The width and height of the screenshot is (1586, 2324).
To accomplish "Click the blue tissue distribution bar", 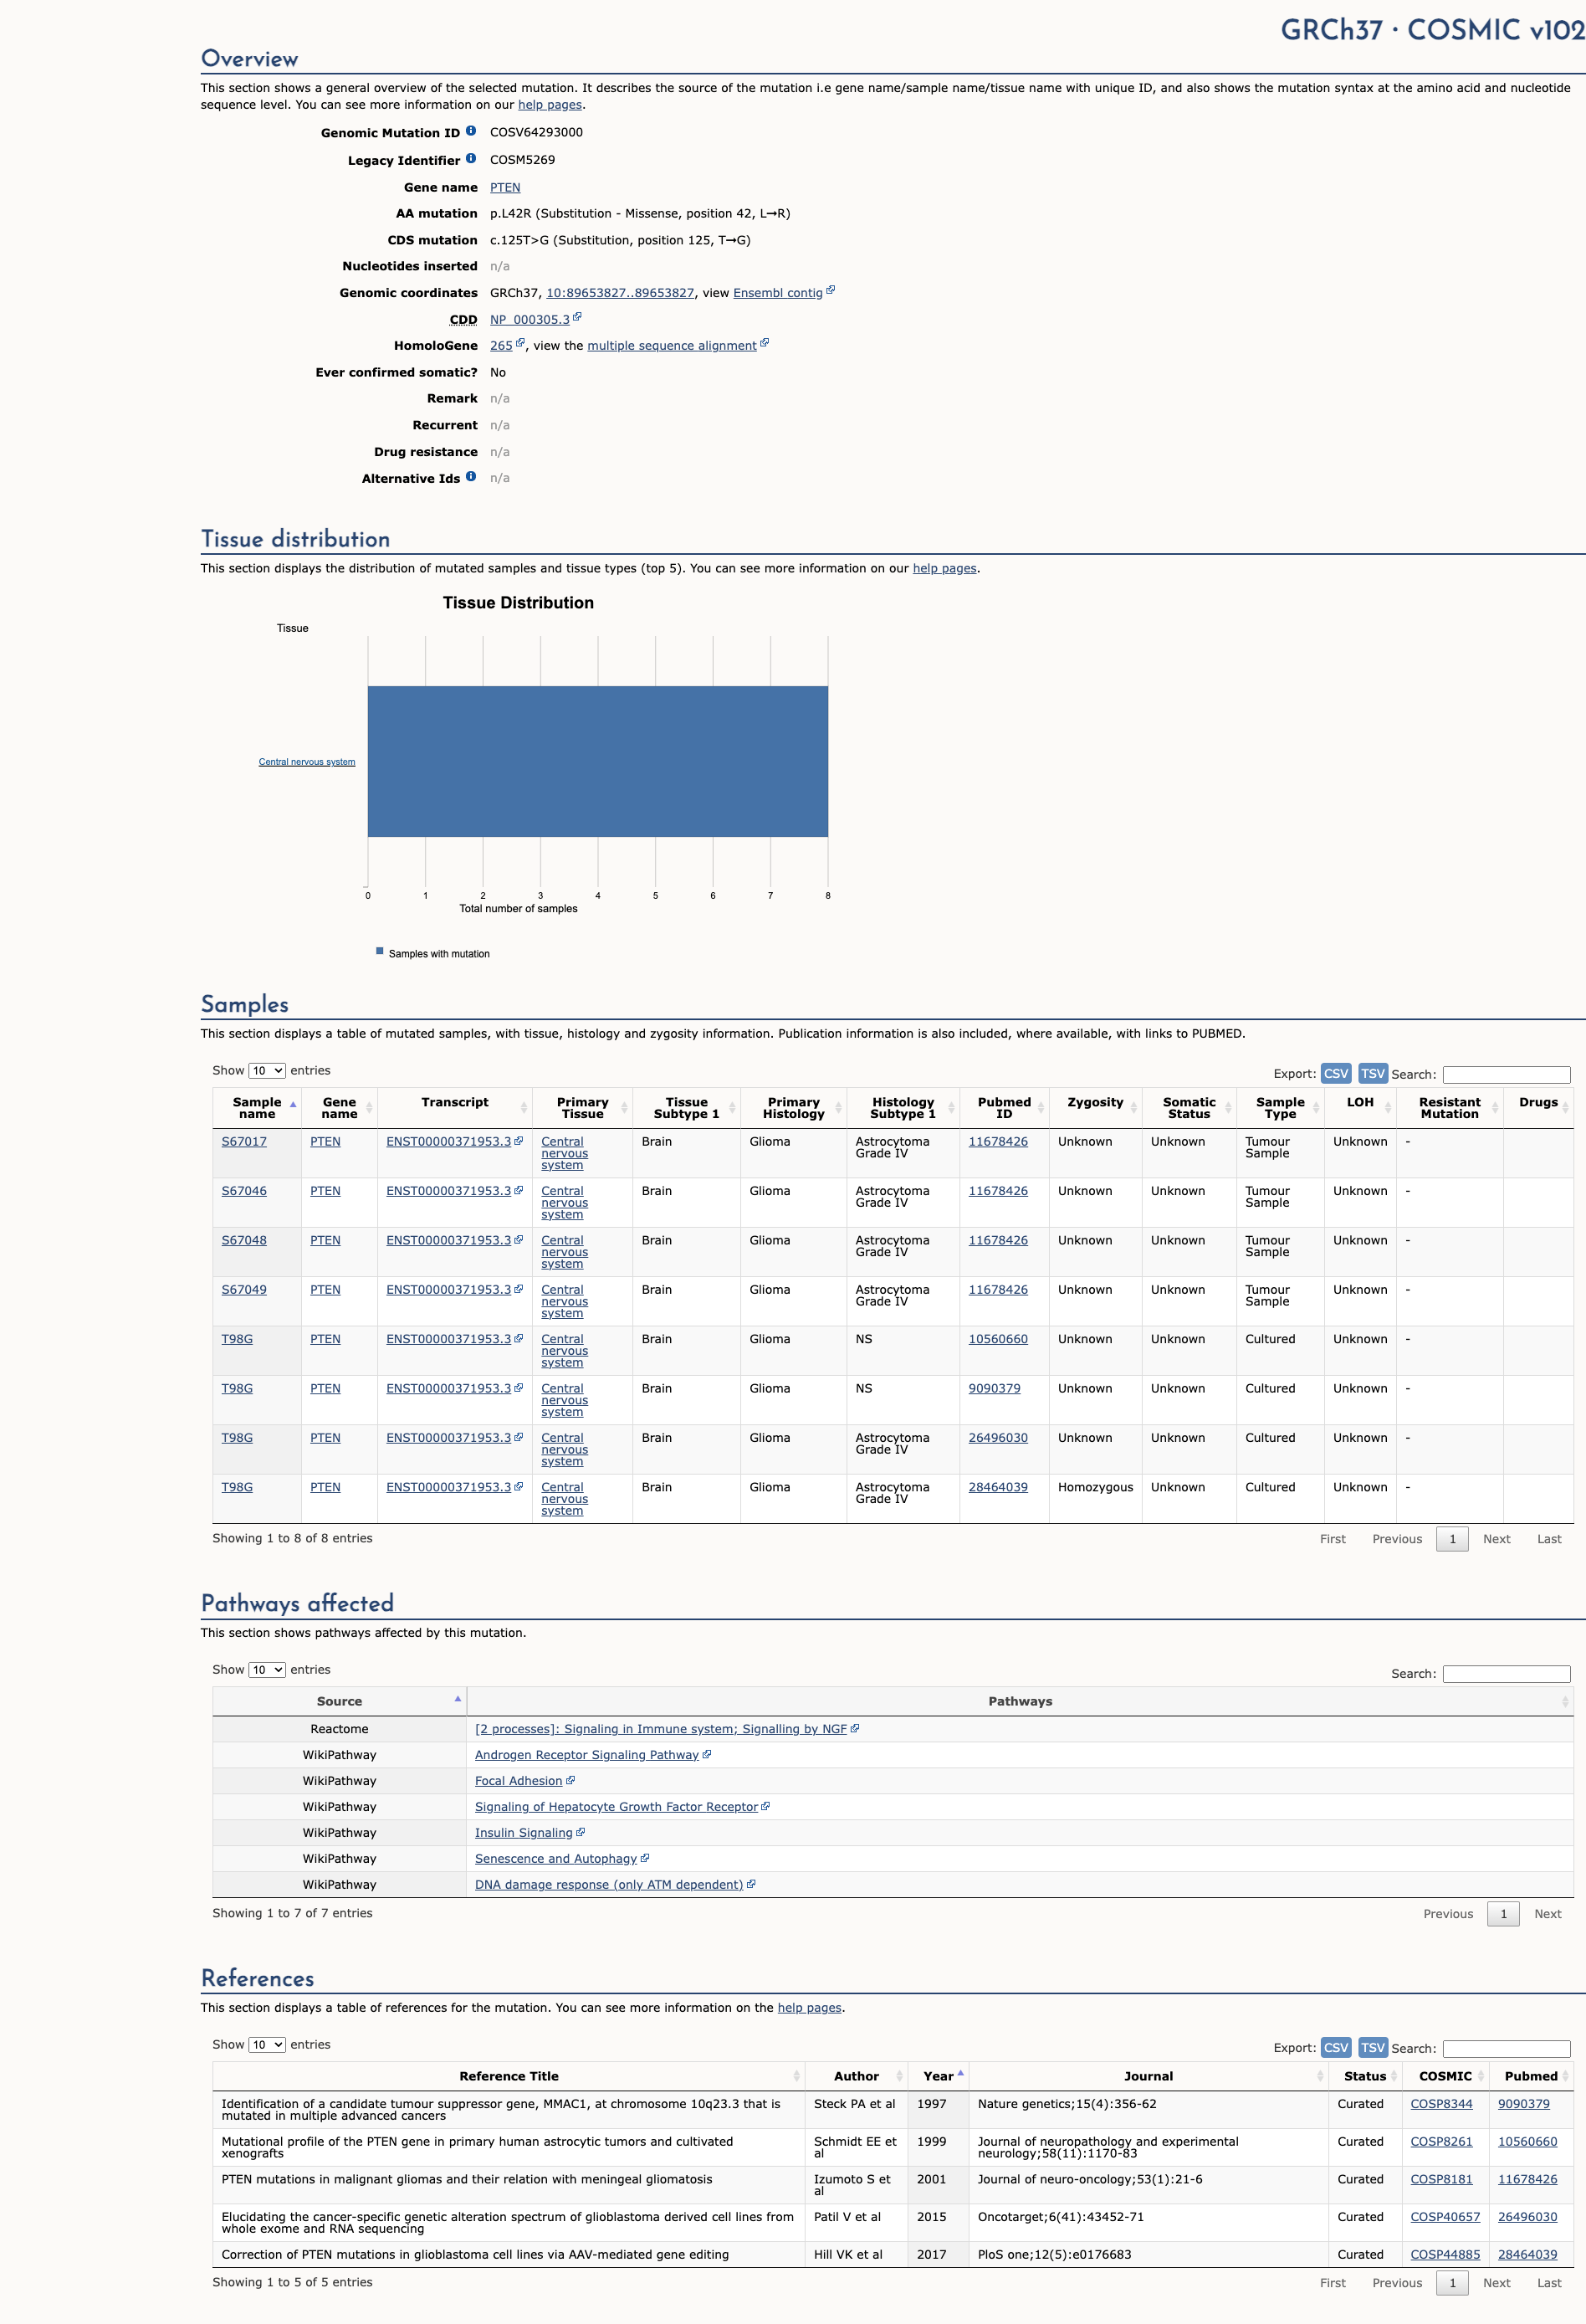I will (597, 761).
